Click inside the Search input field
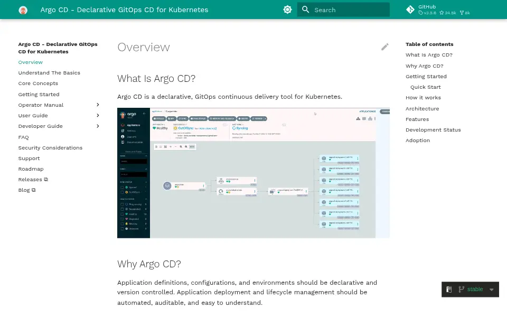507x317 pixels. pos(343,10)
